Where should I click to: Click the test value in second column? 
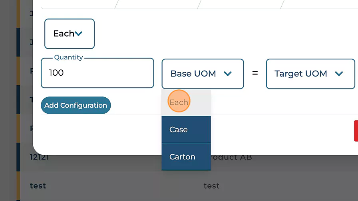coord(211,186)
